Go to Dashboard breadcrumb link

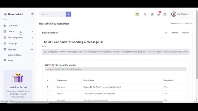coord(175,23)
